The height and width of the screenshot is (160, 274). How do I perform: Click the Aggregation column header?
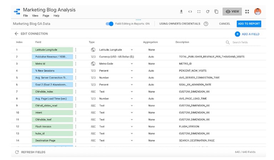[151, 42]
